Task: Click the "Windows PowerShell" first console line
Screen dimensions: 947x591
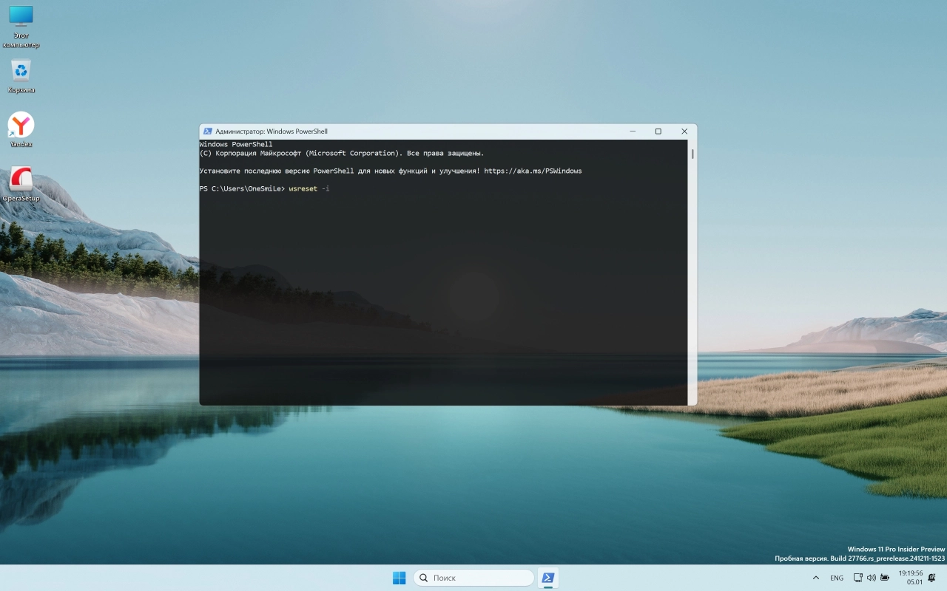Action: 236,145
